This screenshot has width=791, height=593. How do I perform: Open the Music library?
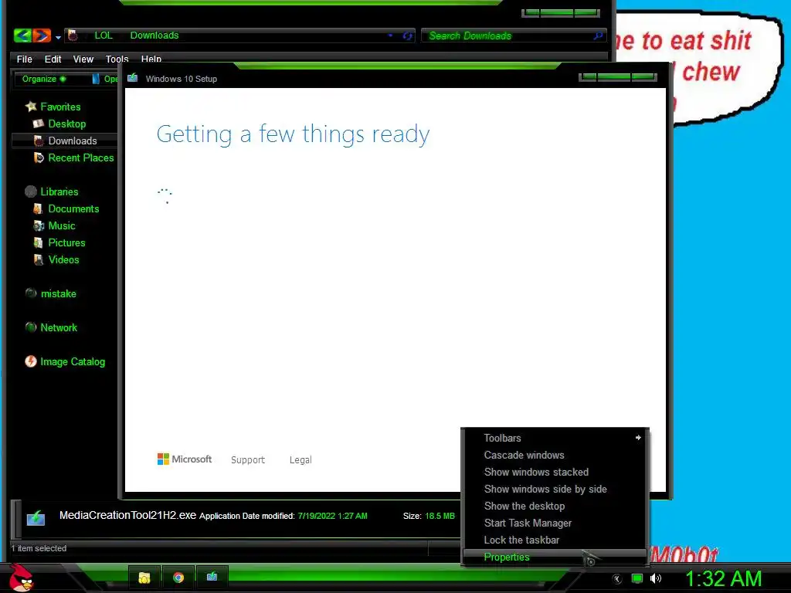(62, 226)
